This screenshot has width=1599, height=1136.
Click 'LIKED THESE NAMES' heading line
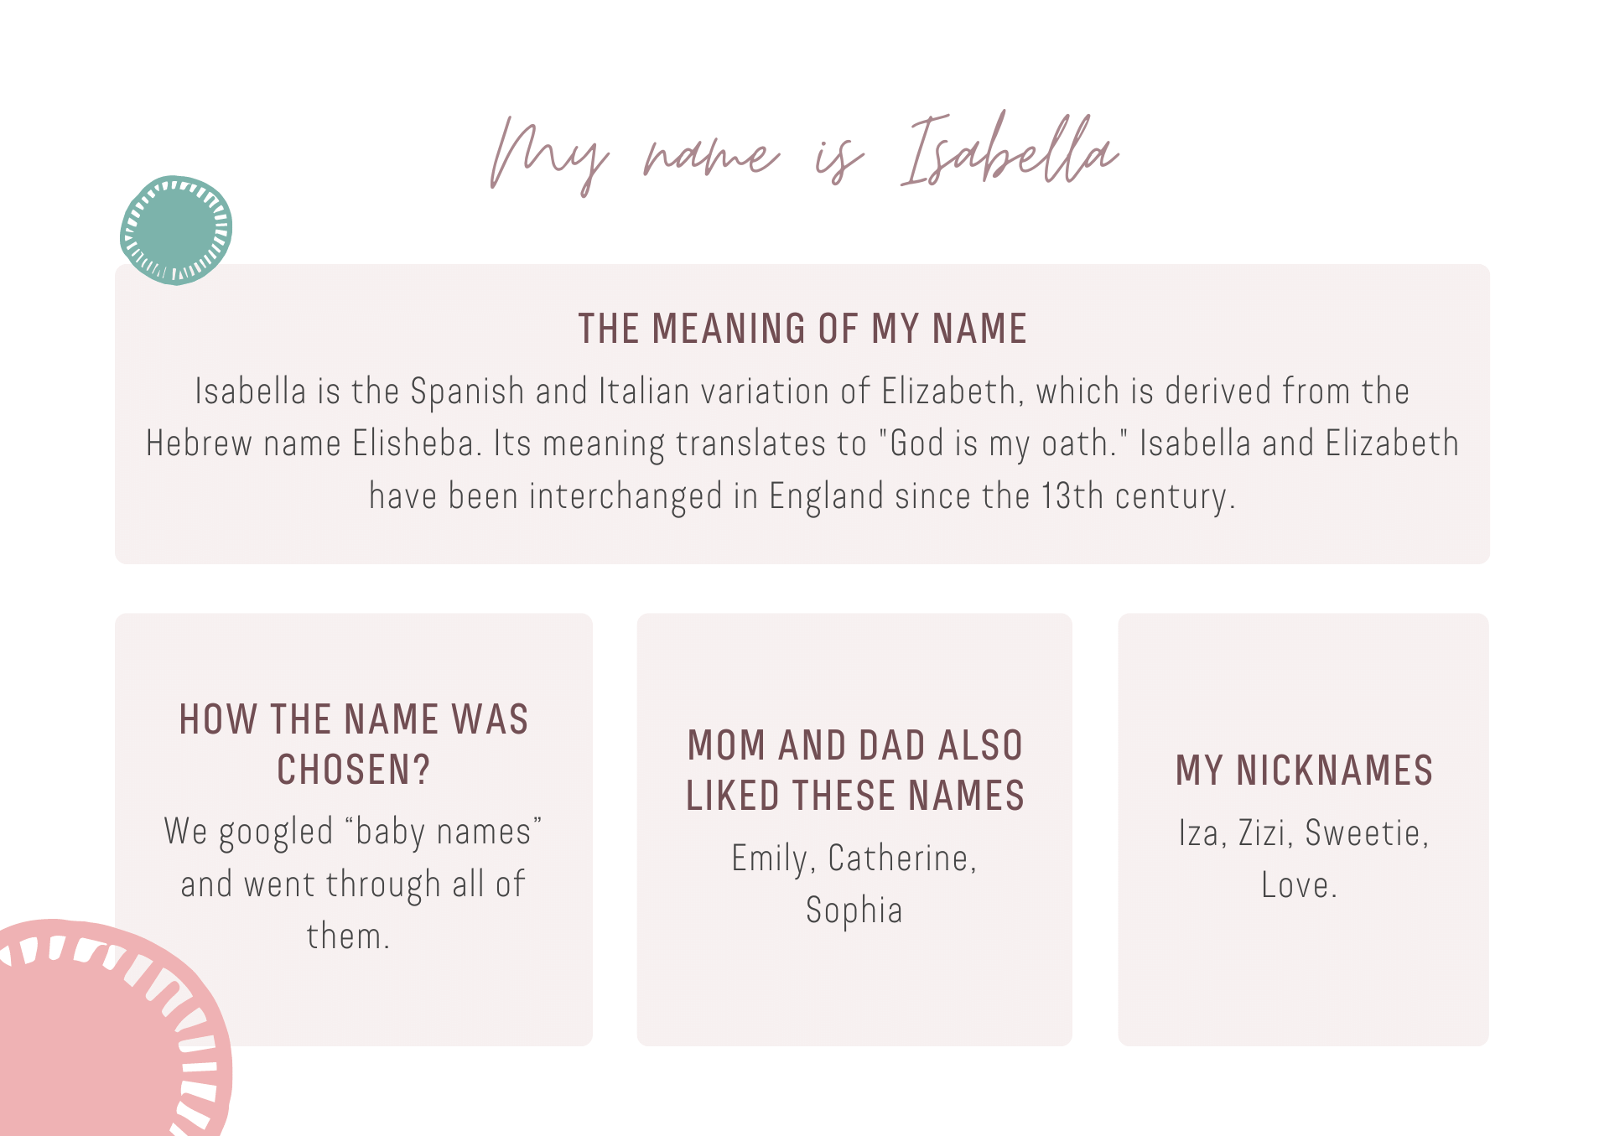click(x=855, y=796)
